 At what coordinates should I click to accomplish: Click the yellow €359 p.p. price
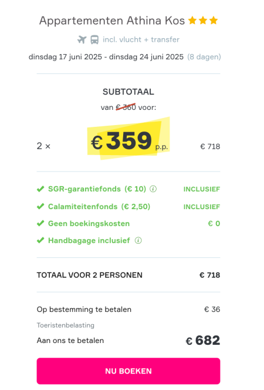tap(128, 140)
